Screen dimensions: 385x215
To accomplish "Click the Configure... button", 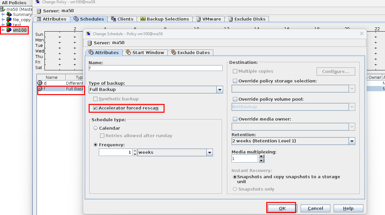I will (336, 71).
